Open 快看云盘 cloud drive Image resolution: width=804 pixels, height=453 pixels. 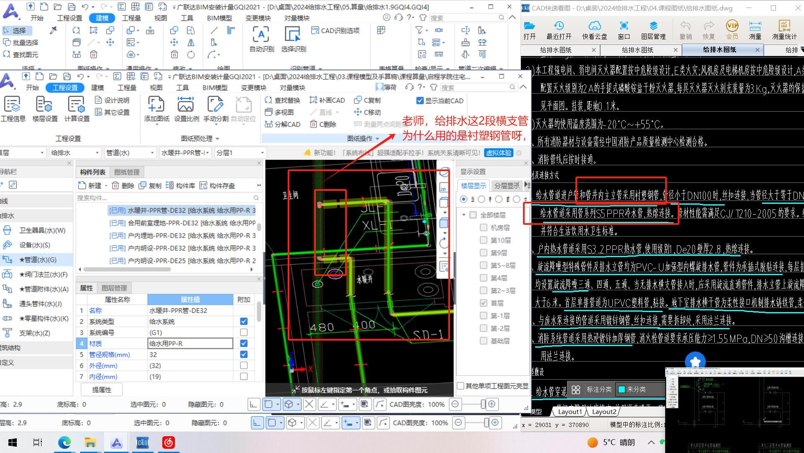coord(595,30)
